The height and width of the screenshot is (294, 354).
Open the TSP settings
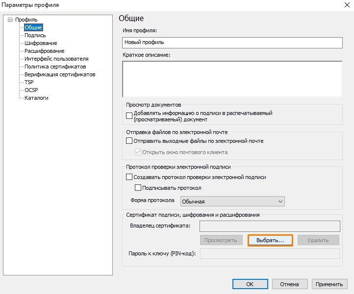click(x=29, y=82)
